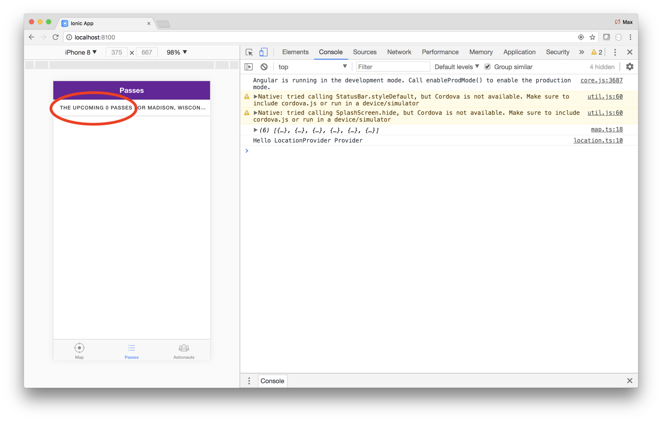Expand the logged array of 6 objects
Viewport: 662px width, 422px height.
point(255,130)
